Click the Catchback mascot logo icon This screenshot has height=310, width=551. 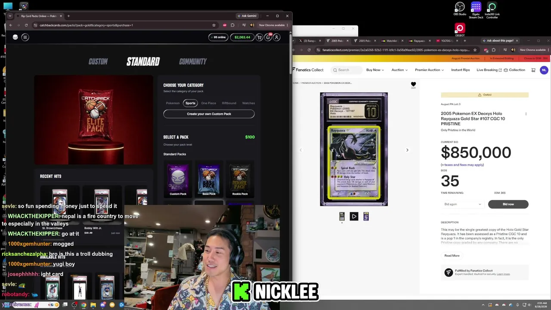tap(15, 37)
